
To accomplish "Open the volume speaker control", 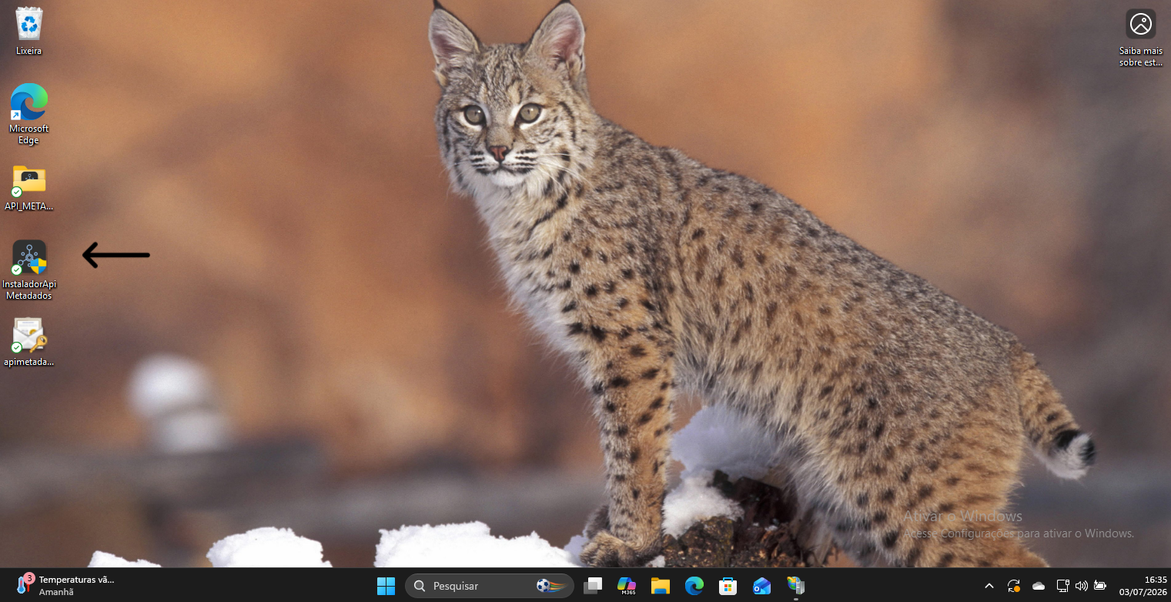I will point(1082,586).
